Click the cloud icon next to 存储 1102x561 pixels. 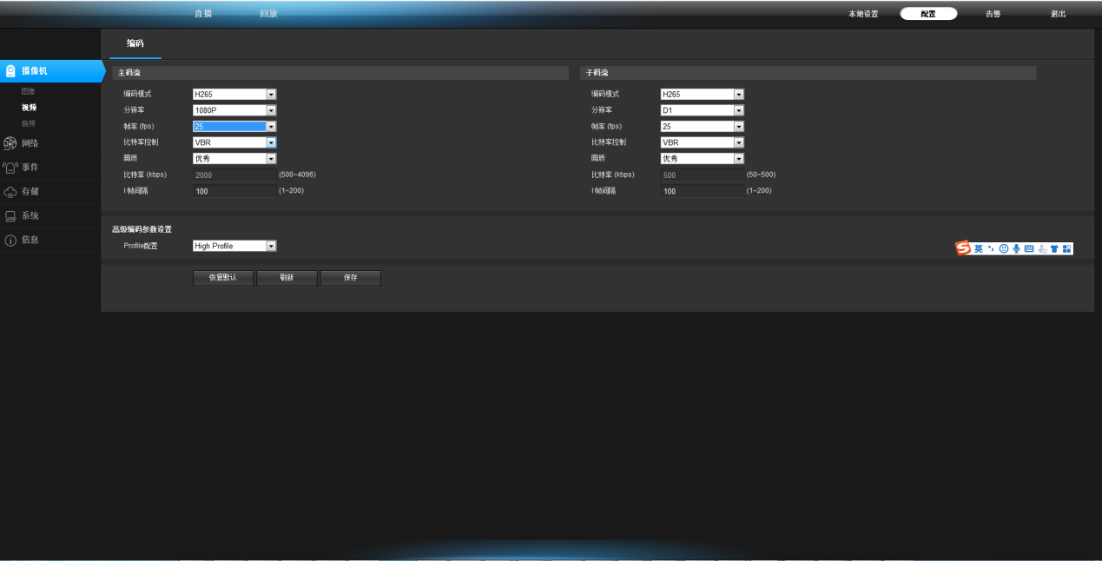[x=10, y=192]
